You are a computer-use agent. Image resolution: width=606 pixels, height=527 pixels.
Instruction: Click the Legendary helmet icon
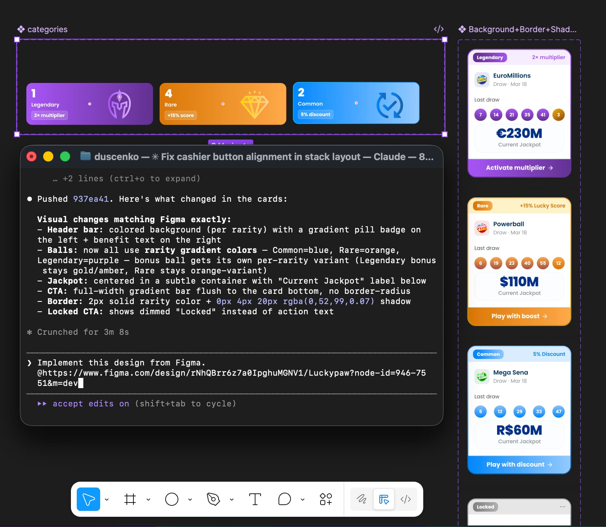(x=119, y=104)
